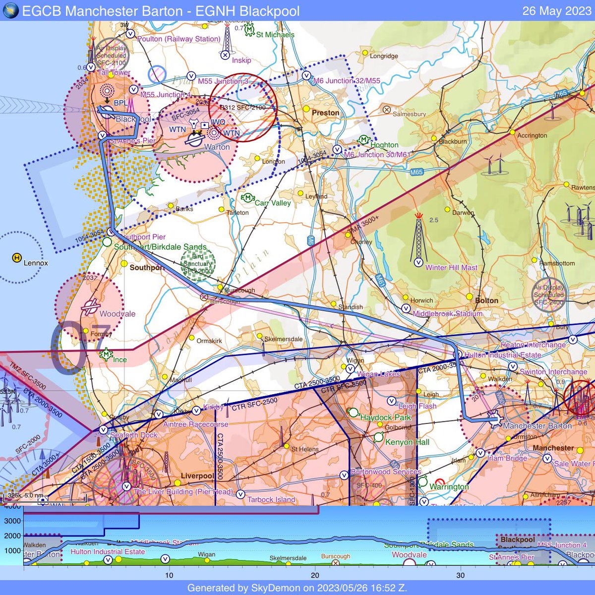Click the Irlam Bridge VRP marker
The image size is (595, 595).
click(x=480, y=453)
